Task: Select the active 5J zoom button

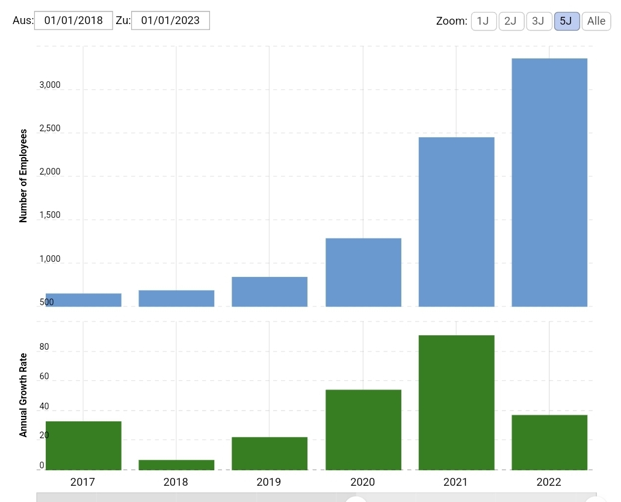Action: point(567,21)
